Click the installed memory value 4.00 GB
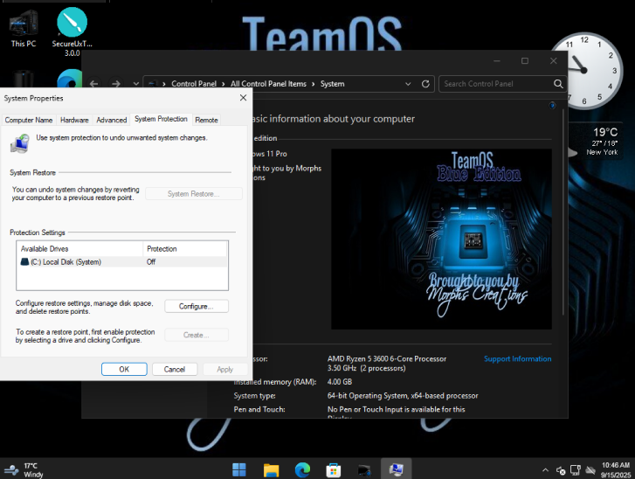The image size is (635, 479). 340,382
